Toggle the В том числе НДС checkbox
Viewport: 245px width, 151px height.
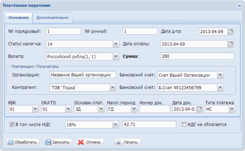tap(12, 124)
